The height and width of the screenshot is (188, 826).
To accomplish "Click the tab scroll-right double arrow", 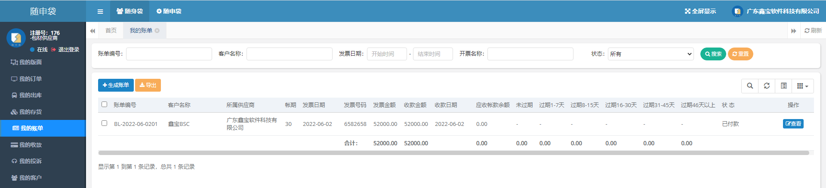I will pos(793,31).
